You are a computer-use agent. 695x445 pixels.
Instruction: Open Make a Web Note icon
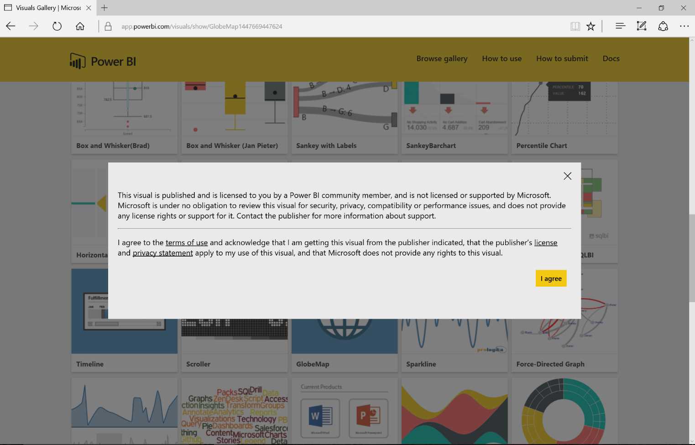point(642,26)
